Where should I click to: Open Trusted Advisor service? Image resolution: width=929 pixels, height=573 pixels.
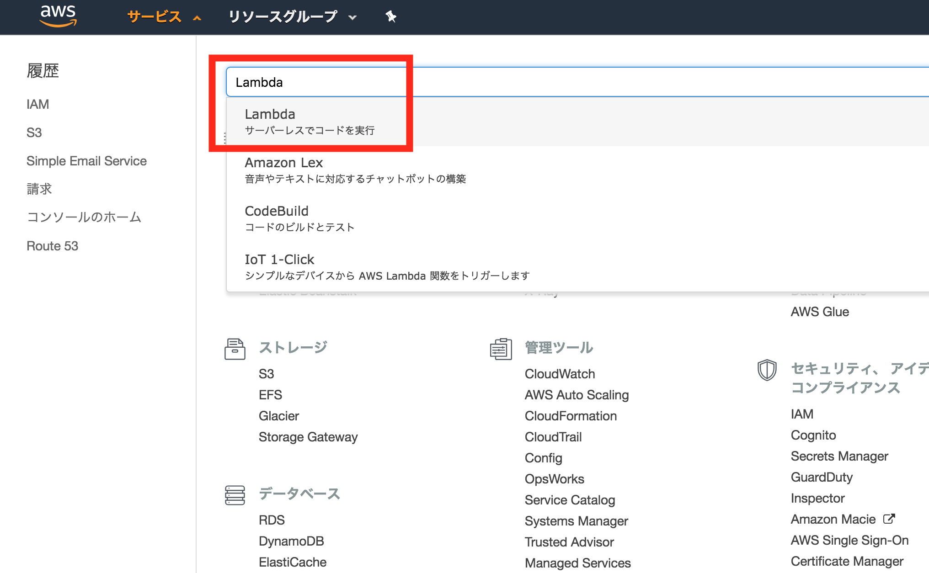(x=569, y=542)
